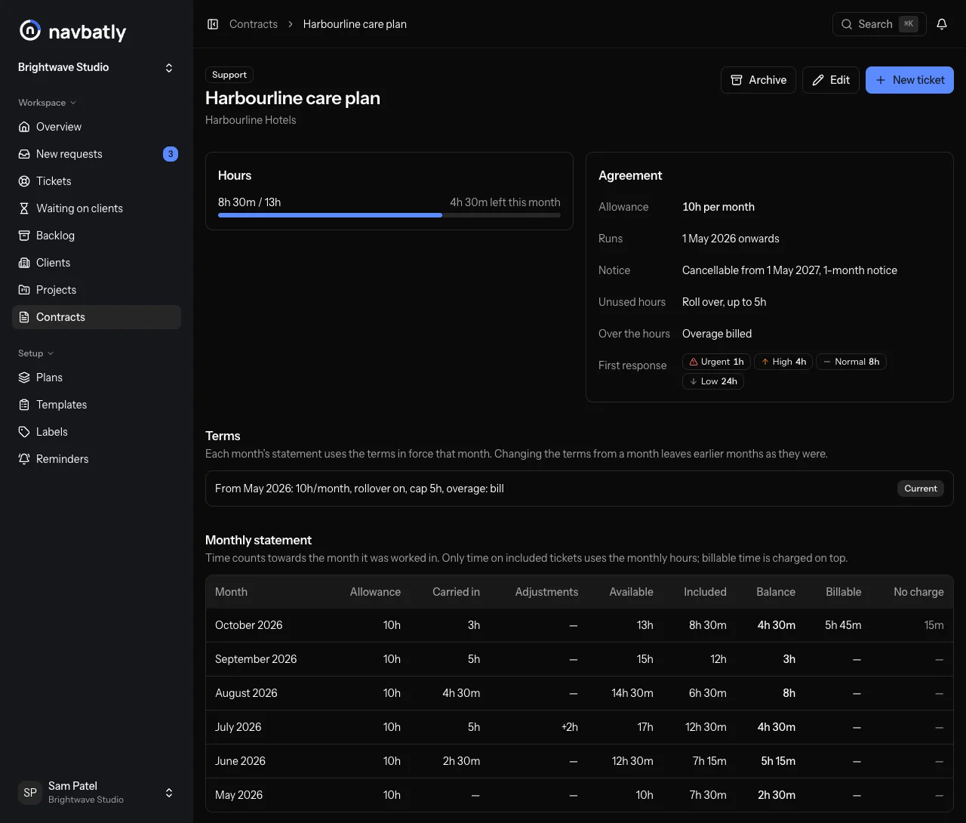Open the Sam Patel account menu

pos(97,793)
